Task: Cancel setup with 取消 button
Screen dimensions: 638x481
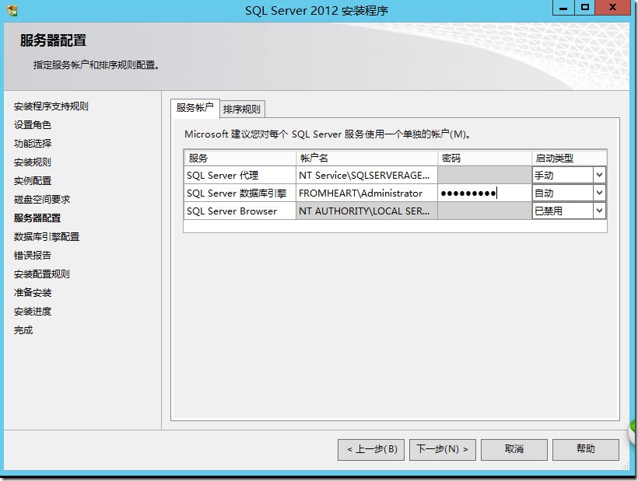Action: 514,449
